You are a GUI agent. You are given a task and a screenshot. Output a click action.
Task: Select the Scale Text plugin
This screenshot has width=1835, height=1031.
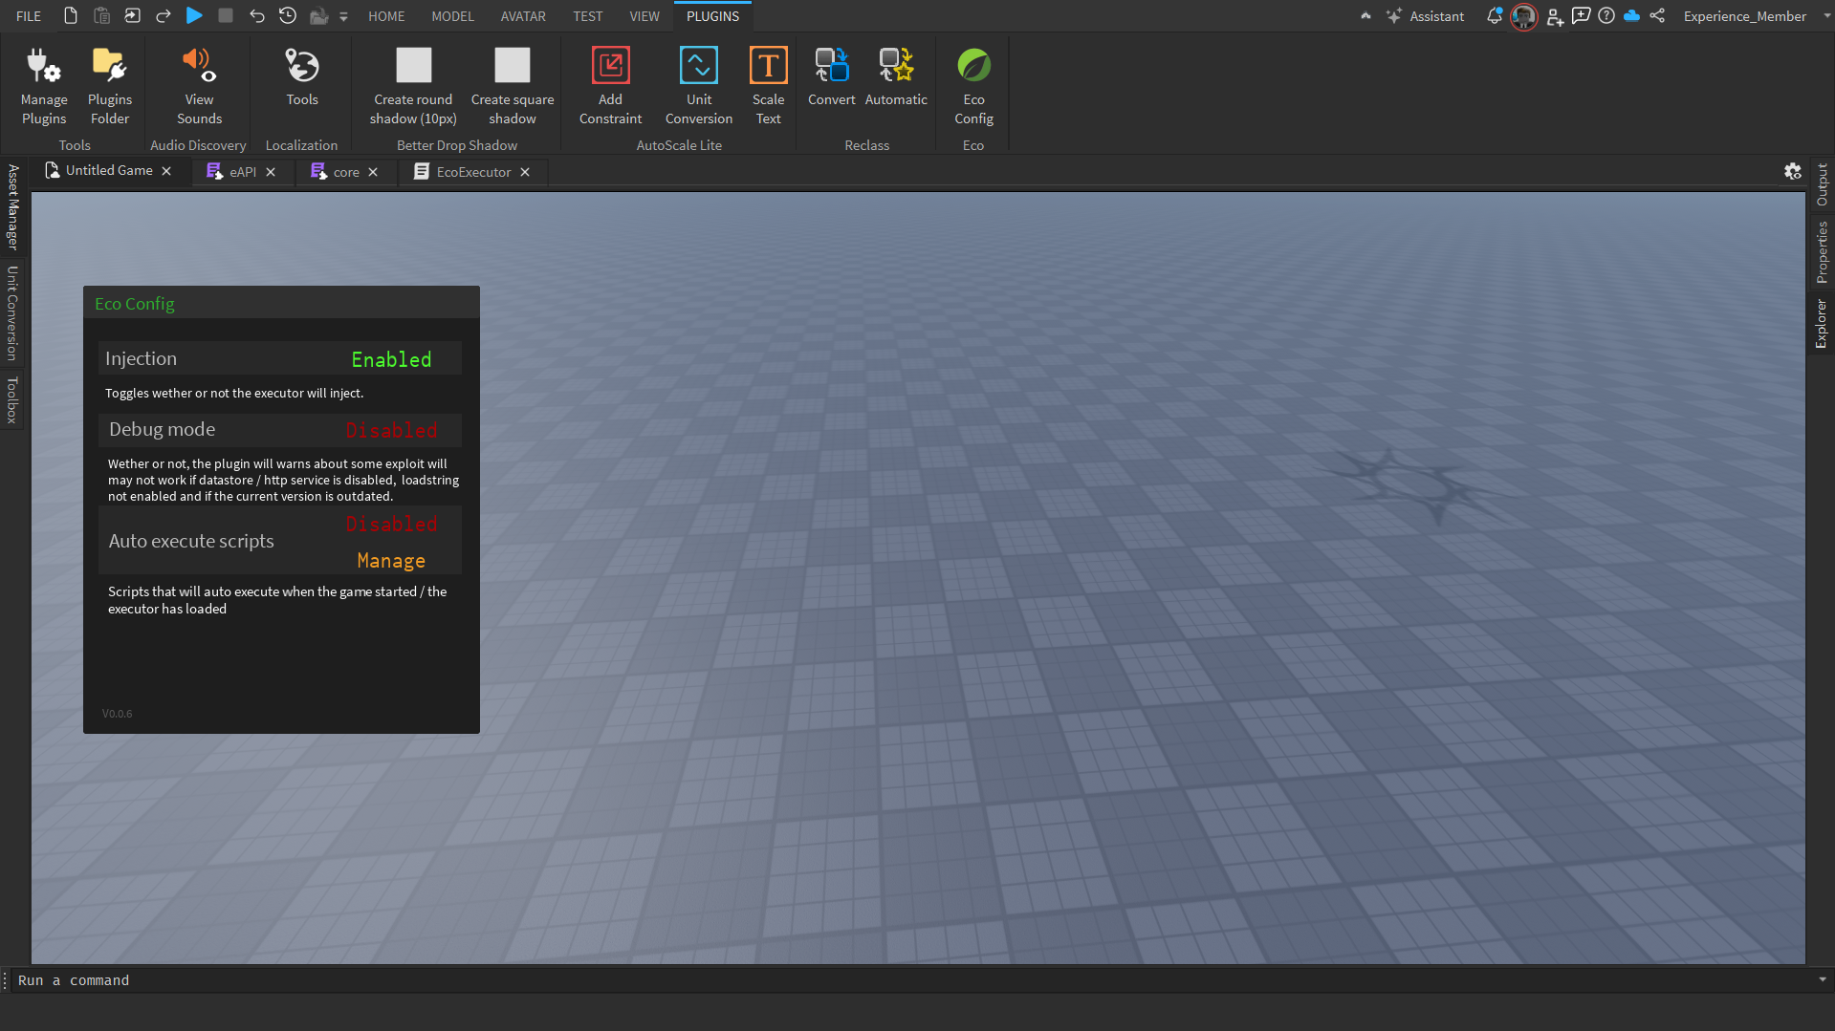pos(768,86)
